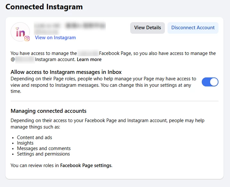This screenshot has width=230, height=187.
Task: Click the 'Depending on their Page roles' description
Action: 103,85
